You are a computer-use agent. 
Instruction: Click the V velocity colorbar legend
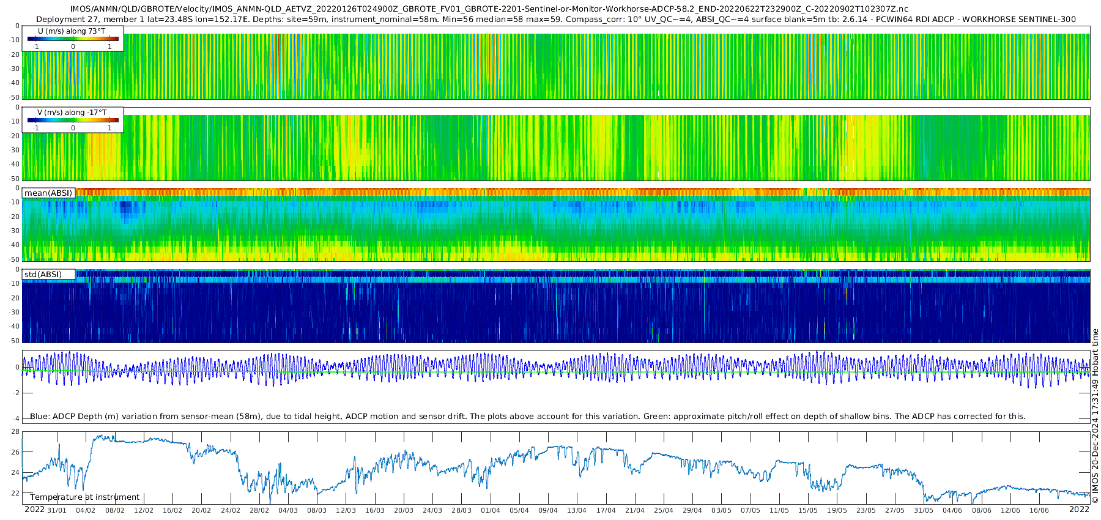coord(73,120)
